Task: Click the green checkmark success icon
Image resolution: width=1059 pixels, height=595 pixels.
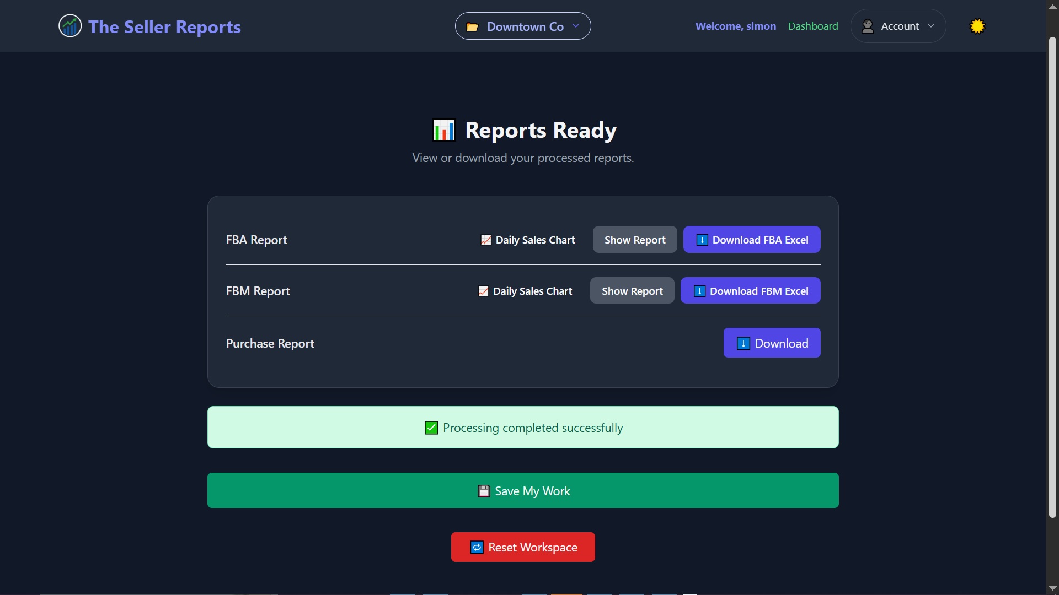Action: click(x=431, y=428)
